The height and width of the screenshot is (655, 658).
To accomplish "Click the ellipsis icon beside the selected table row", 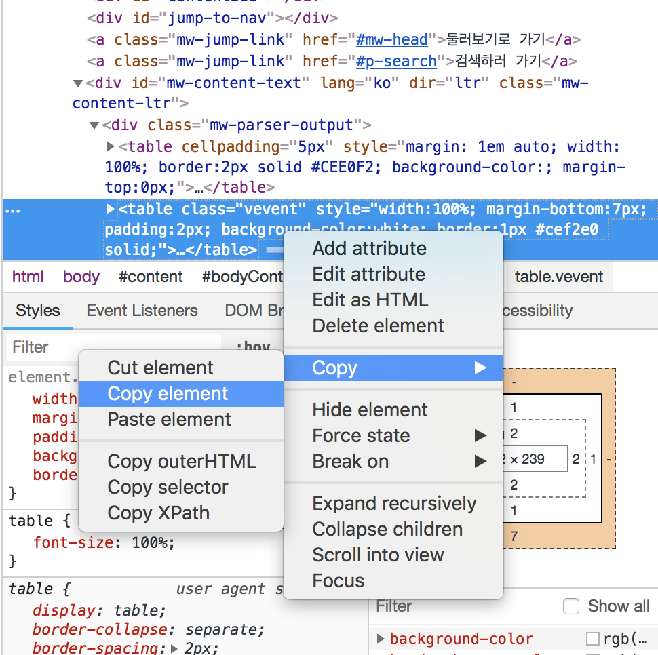I will coord(13,210).
